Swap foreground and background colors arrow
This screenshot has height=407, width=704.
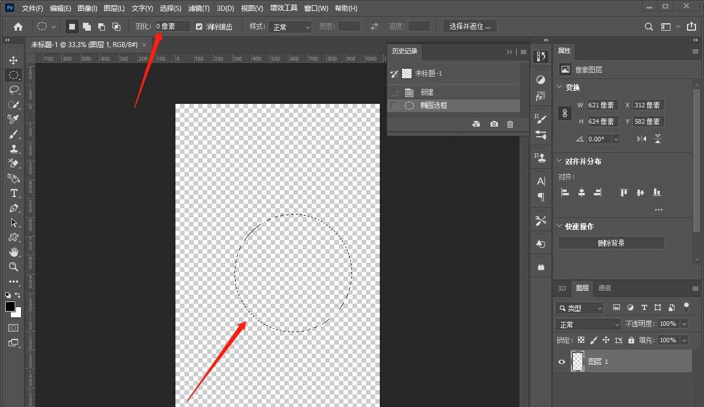point(18,295)
